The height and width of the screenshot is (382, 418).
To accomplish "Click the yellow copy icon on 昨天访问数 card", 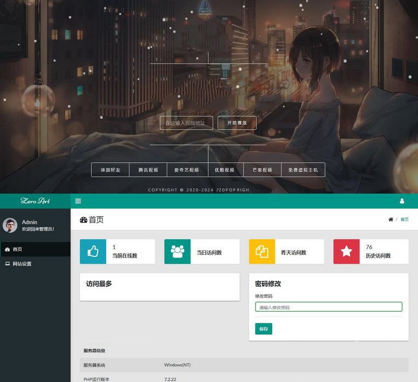I will point(262,251).
